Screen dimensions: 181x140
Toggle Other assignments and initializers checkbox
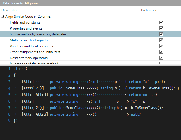coord(161,52)
